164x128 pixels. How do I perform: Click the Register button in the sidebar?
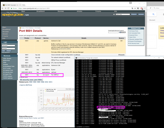click(x=9, y=51)
